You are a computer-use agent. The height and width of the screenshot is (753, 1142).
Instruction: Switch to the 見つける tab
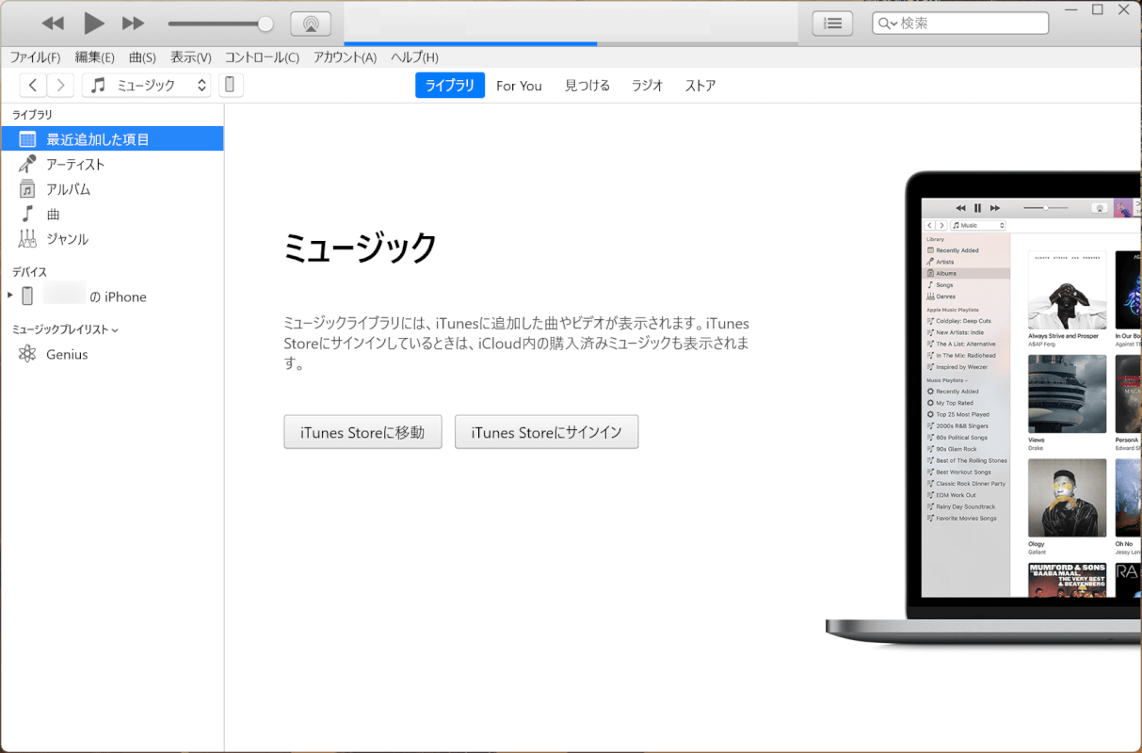click(587, 85)
